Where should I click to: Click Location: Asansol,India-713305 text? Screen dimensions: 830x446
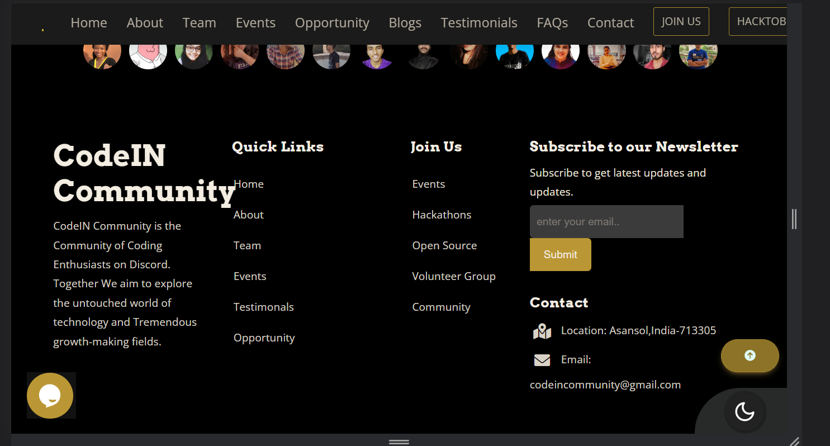[638, 330]
